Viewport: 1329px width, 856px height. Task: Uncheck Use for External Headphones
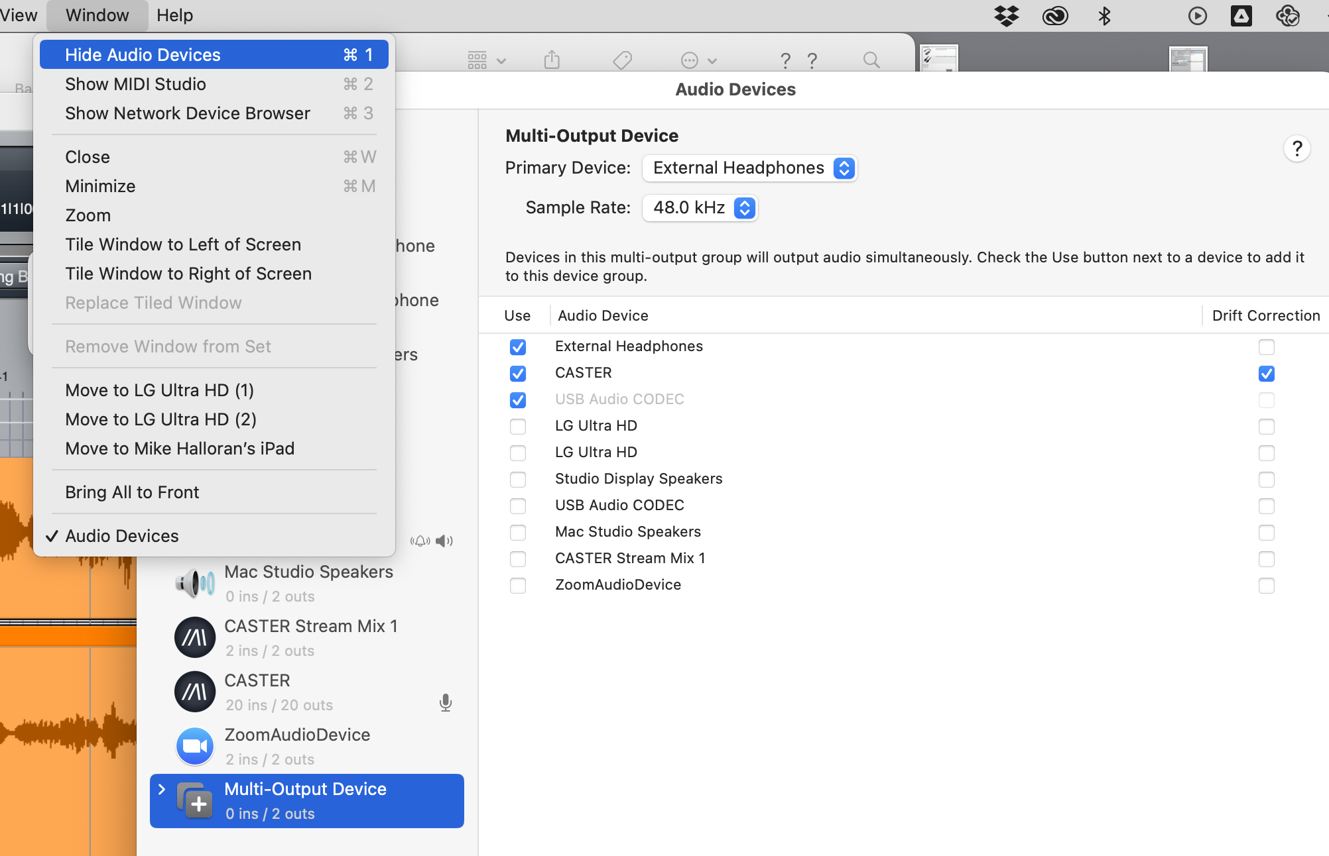[518, 347]
